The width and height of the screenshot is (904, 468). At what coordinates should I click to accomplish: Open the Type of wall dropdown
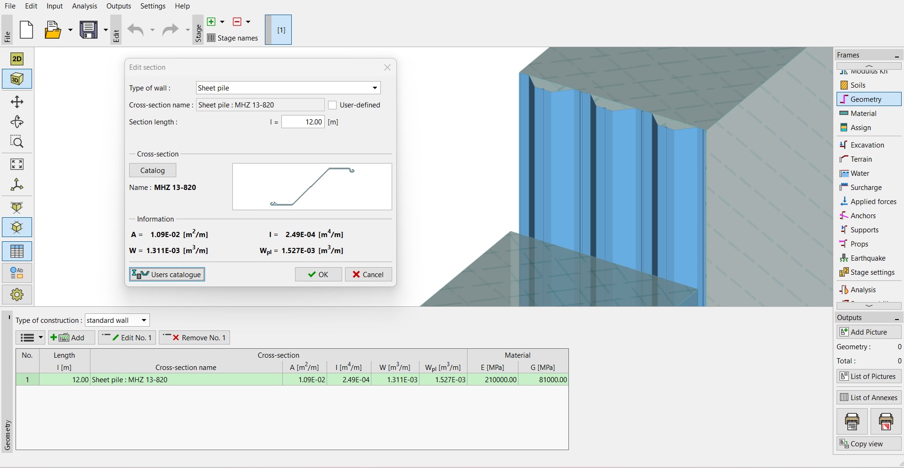tap(288, 88)
